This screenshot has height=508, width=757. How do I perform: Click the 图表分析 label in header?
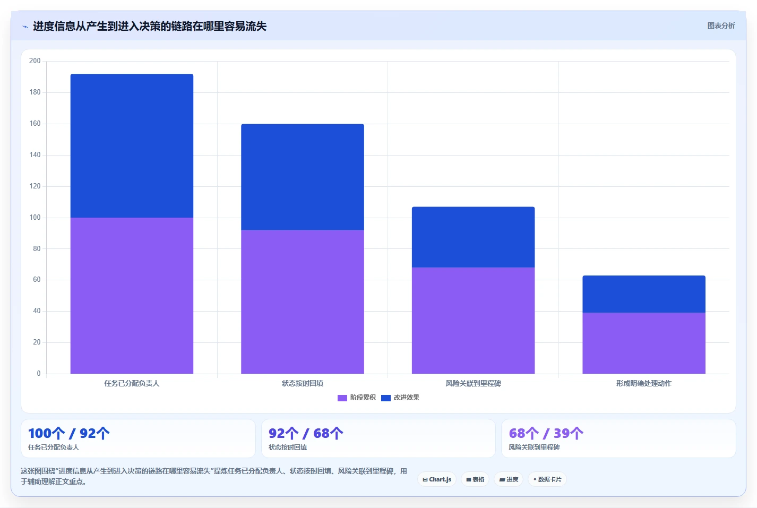click(721, 25)
